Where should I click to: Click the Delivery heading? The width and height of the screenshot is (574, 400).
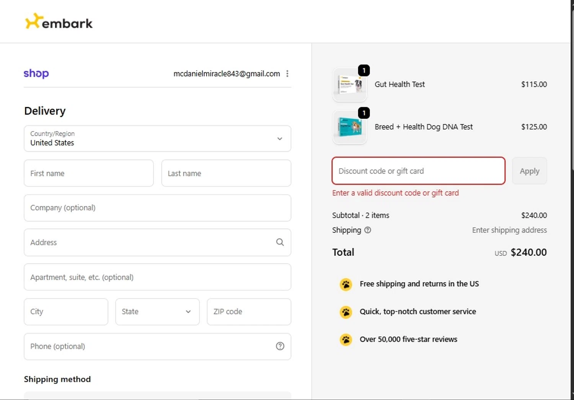[45, 111]
